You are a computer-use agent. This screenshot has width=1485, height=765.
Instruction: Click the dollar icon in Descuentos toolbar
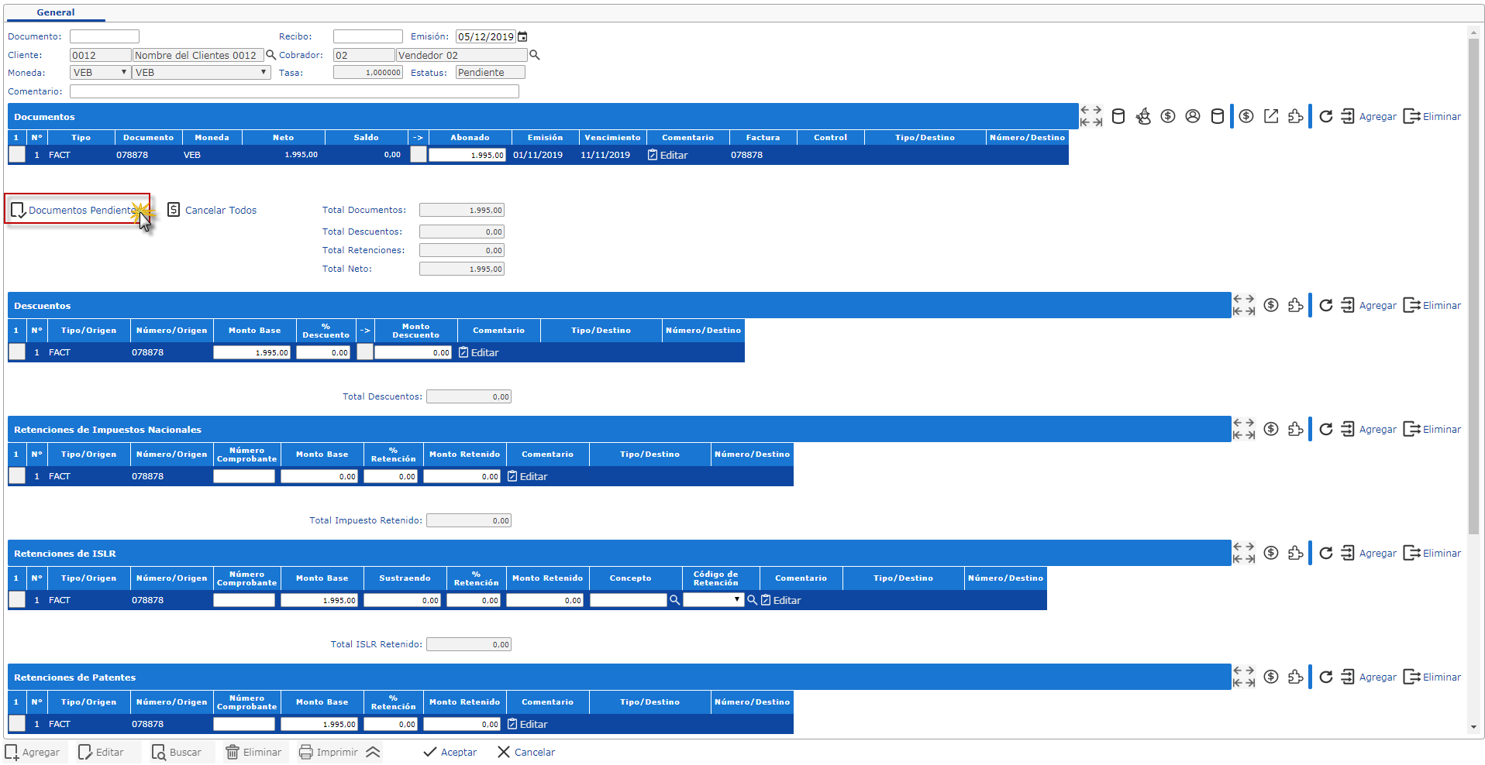coord(1271,305)
